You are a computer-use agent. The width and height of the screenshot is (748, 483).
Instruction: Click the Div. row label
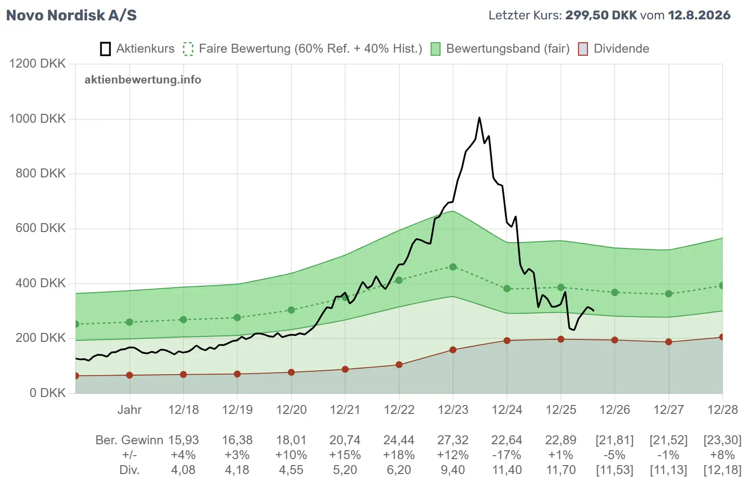[129, 470]
